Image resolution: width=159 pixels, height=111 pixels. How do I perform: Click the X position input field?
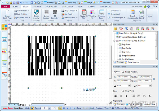click(123, 77)
